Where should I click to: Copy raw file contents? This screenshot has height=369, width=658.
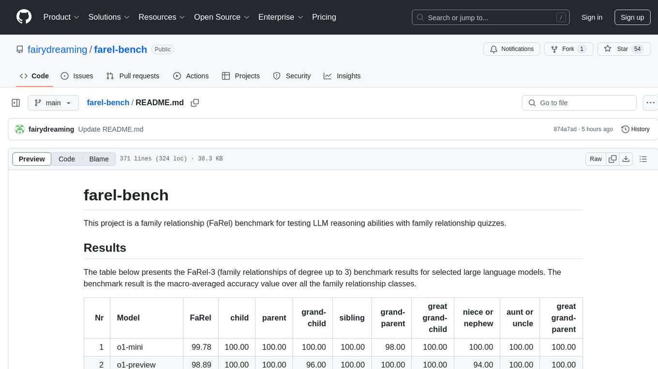pos(613,159)
